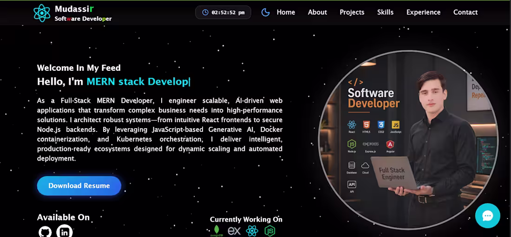Click the clock time display
Image resolution: width=511 pixels, height=237 pixels.
click(223, 12)
